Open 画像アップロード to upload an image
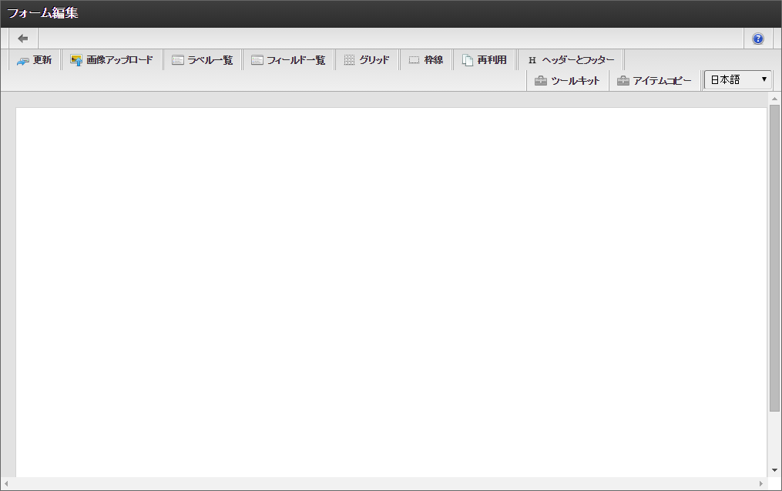 (x=112, y=59)
